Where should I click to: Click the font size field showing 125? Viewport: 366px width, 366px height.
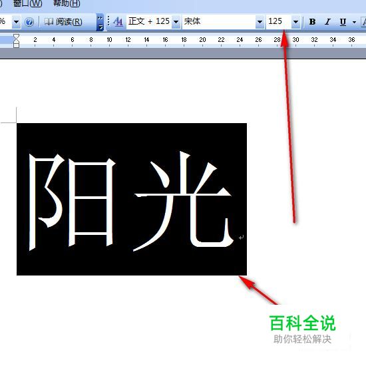tap(279, 22)
